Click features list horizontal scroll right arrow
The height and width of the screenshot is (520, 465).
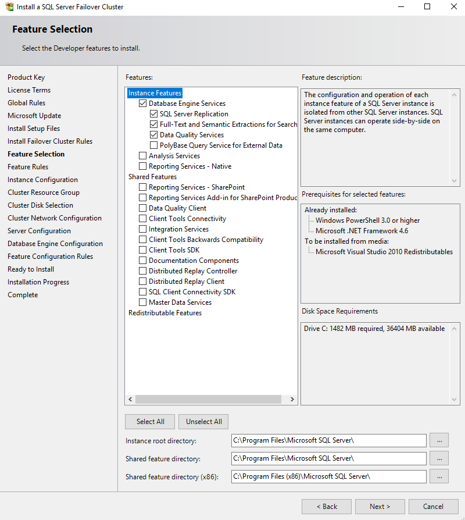(x=292, y=399)
